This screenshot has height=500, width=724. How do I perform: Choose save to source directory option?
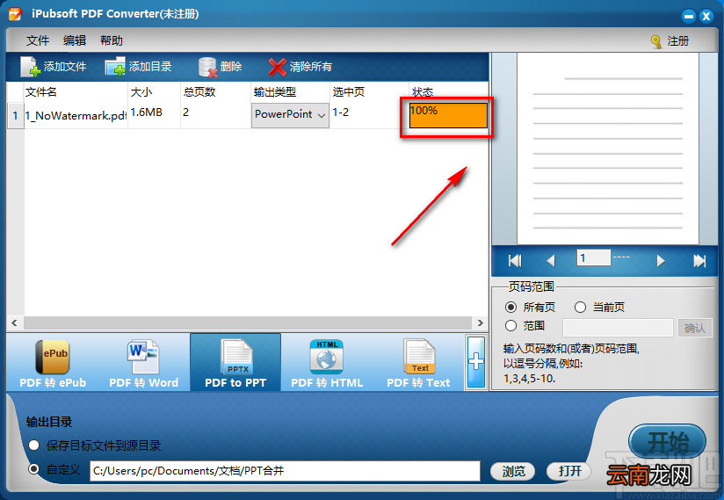pyautogui.click(x=33, y=446)
